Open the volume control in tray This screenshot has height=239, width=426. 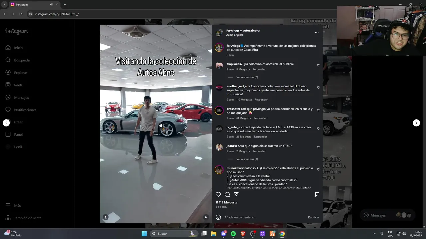click(x=404, y=234)
